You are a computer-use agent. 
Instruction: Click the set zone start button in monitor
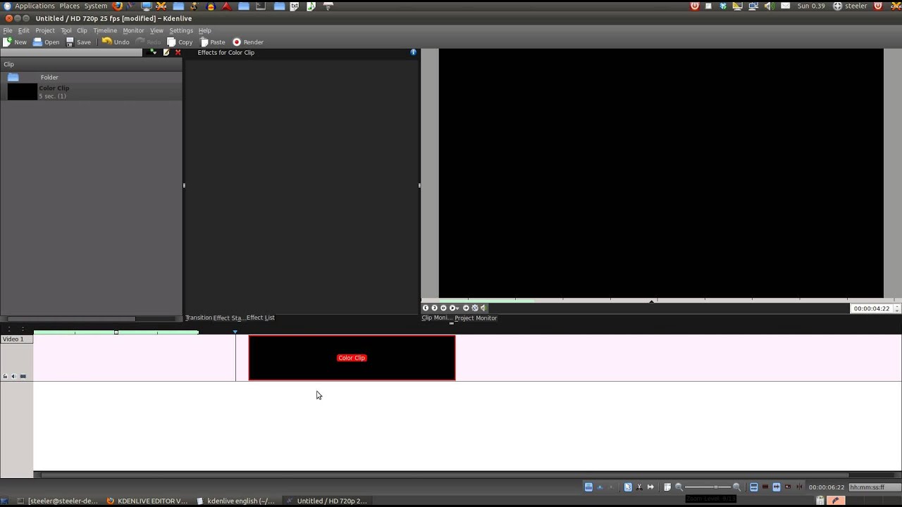click(x=426, y=308)
